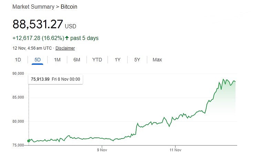Viewport: 272px width, 153px height.
Task: Switch to the 6M range tab
Action: tap(77, 60)
